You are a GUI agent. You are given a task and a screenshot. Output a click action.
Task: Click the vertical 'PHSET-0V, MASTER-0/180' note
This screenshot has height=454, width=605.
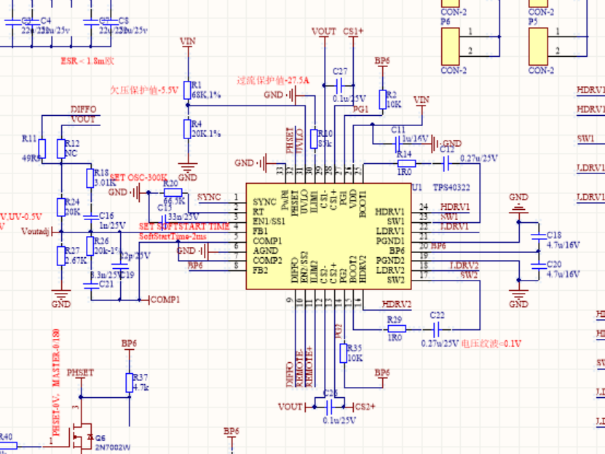(x=56, y=382)
